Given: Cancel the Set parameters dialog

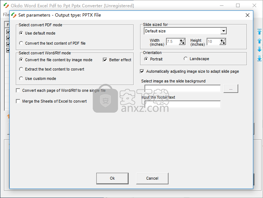Looking at the screenshot, I should (x=152, y=178).
